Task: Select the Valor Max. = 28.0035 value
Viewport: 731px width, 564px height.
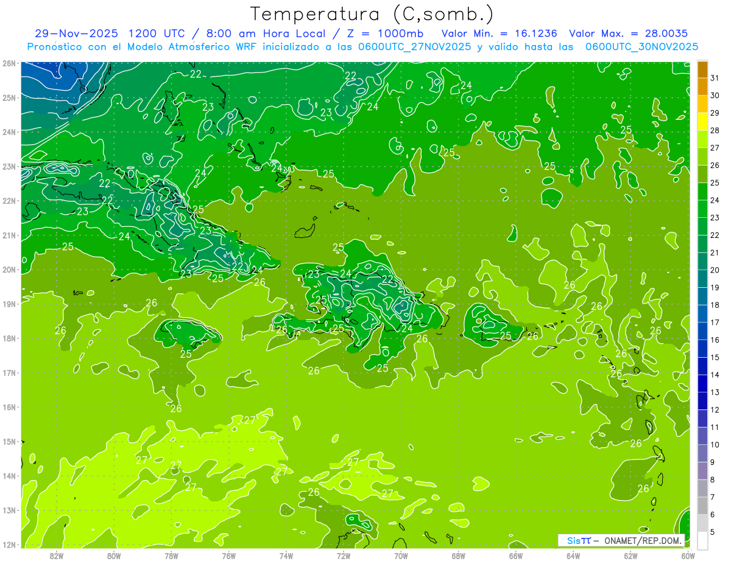Action: pos(629,33)
